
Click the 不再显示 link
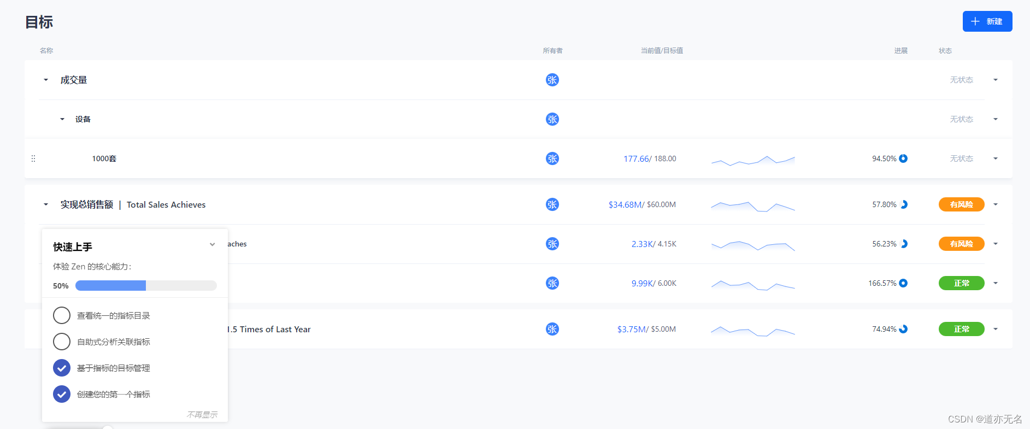tap(202, 415)
